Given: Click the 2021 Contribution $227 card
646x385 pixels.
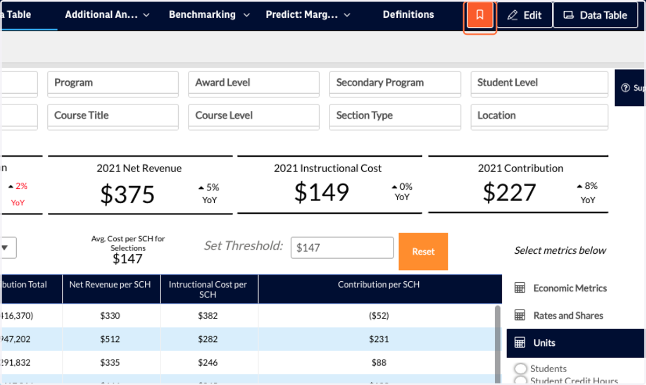Looking at the screenshot, I should 518,186.
